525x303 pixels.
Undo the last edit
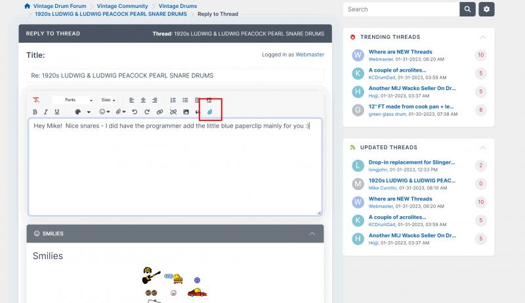click(x=135, y=112)
